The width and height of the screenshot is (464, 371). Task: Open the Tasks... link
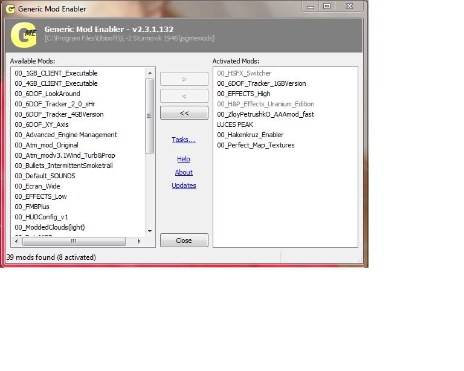(184, 140)
